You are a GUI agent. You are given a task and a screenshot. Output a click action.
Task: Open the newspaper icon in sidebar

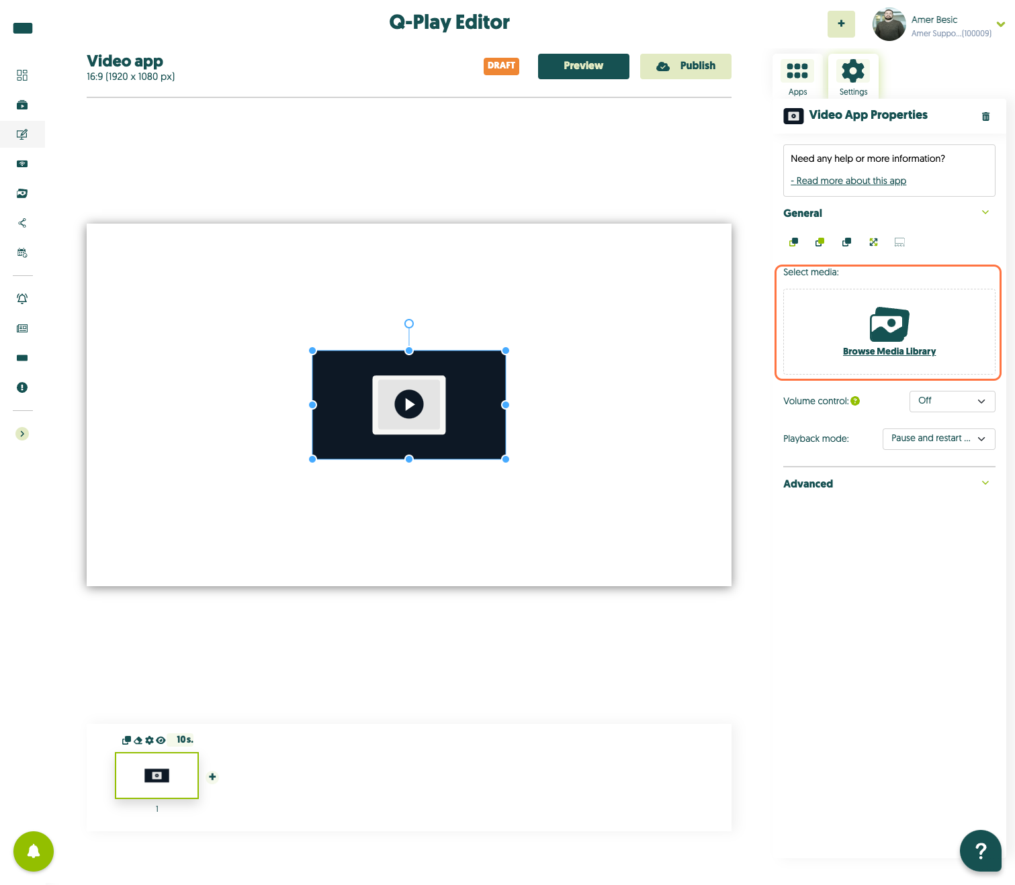(22, 328)
